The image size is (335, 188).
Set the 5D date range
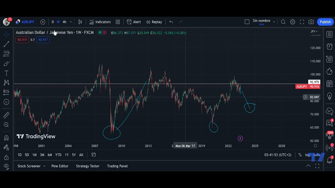pyautogui.click(x=27, y=155)
